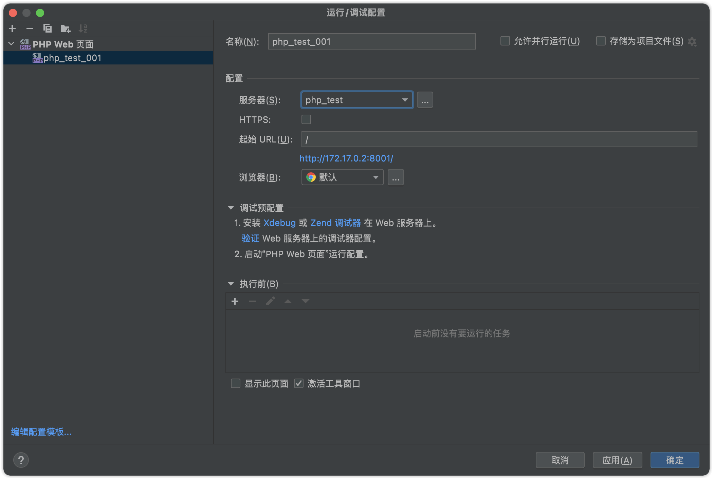Open the help question mark button
The height and width of the screenshot is (479, 713).
click(x=21, y=460)
